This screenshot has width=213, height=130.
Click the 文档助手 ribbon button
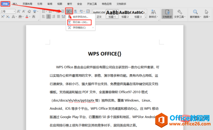pyautogui.click(x=167, y=14)
